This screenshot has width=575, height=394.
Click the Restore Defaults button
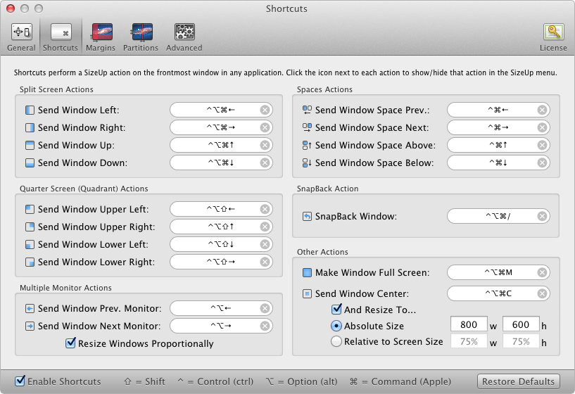[x=519, y=382]
